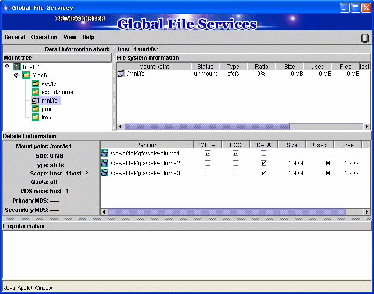Sort by Mount point column header

(154, 66)
